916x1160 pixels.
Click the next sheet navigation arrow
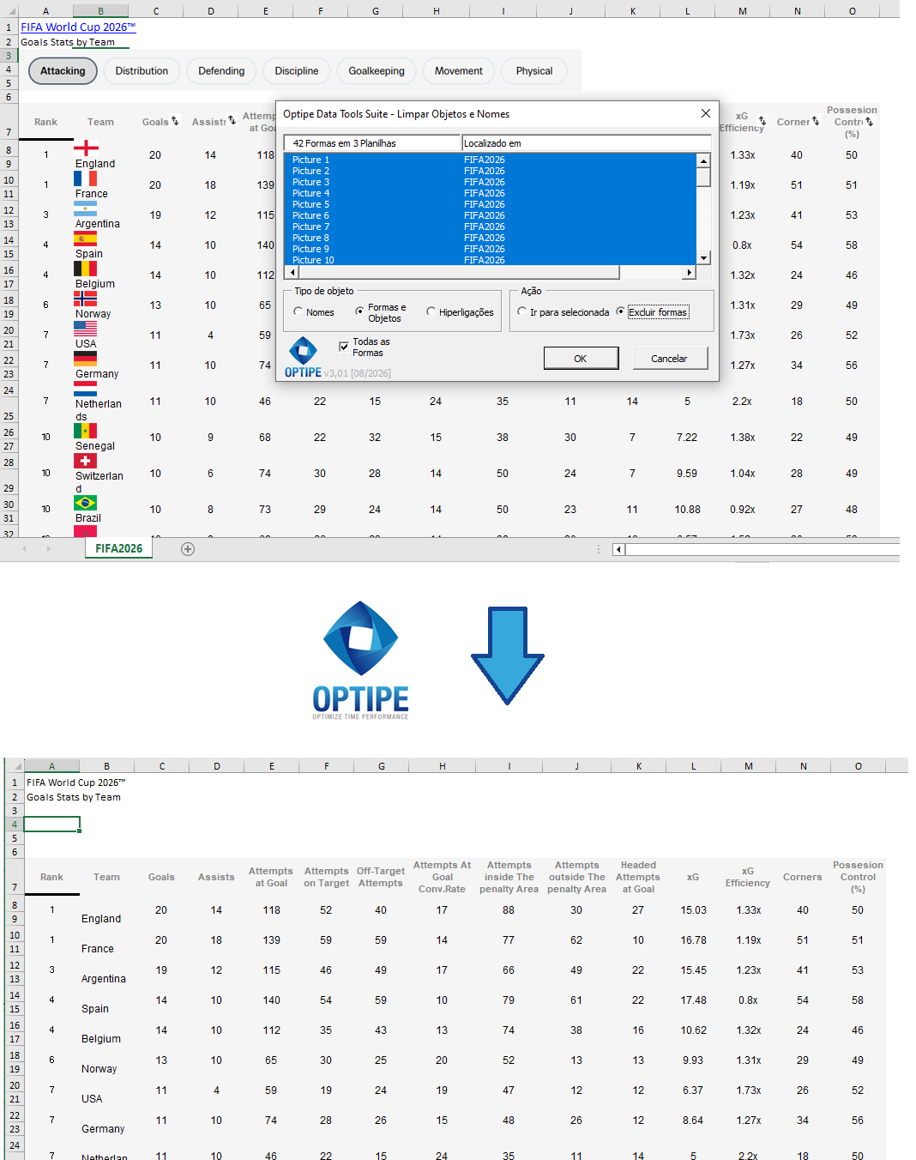point(48,549)
